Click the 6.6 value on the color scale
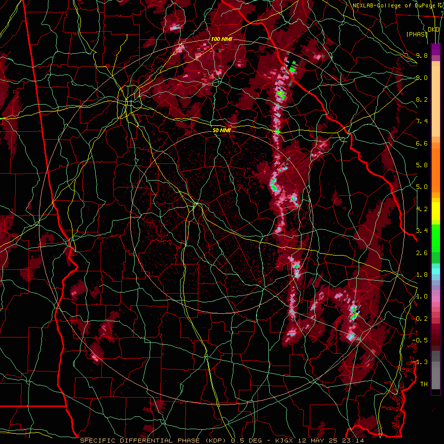Screen dimensions: 444x444 (422, 143)
